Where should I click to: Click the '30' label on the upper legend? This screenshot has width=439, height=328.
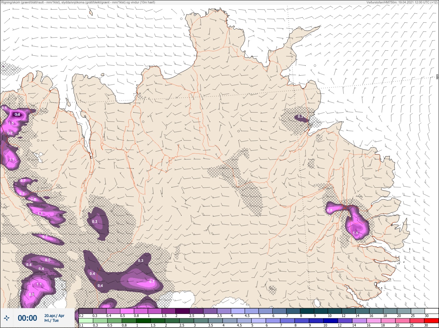click(427, 316)
